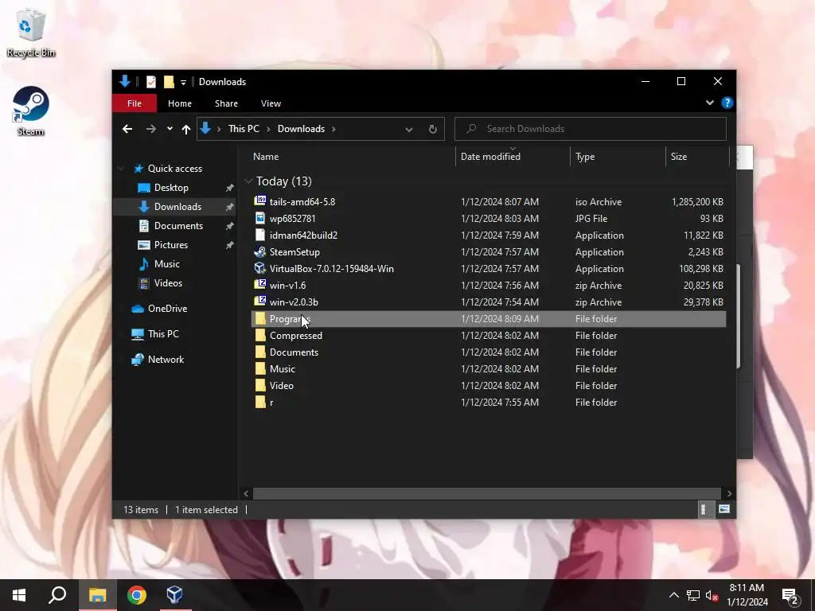The width and height of the screenshot is (815, 611).
Task: Open the Windows Start menu
Action: coord(19,595)
